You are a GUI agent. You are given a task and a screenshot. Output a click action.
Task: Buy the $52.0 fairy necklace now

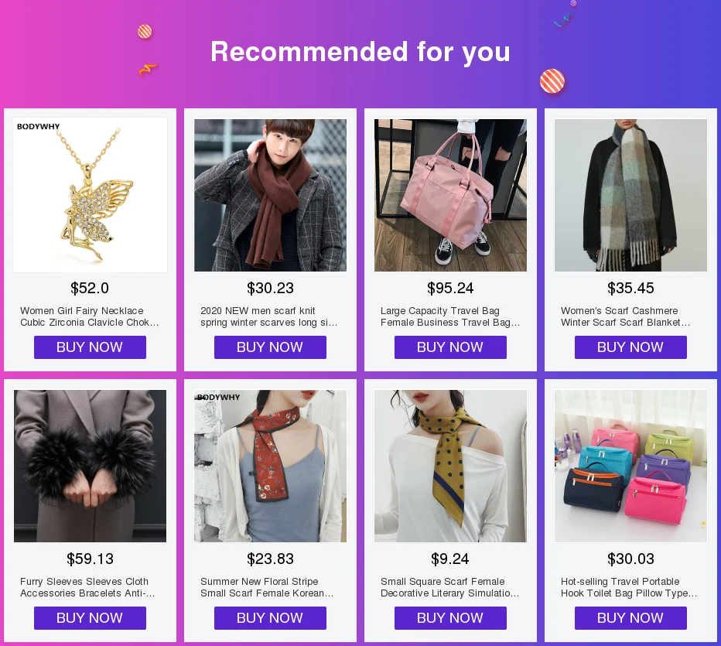[x=90, y=347]
